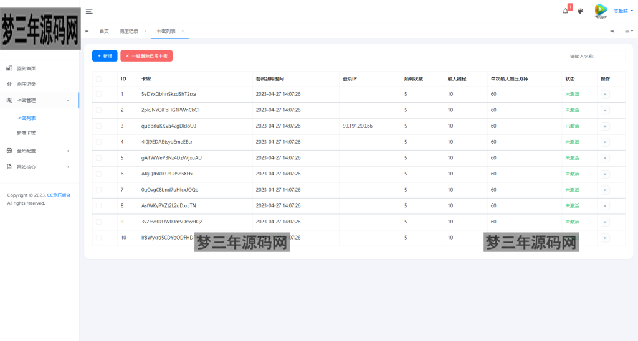This screenshot has width=638, height=341.
Task: Click the bug icon beside 测压记录
Action: 9,84
